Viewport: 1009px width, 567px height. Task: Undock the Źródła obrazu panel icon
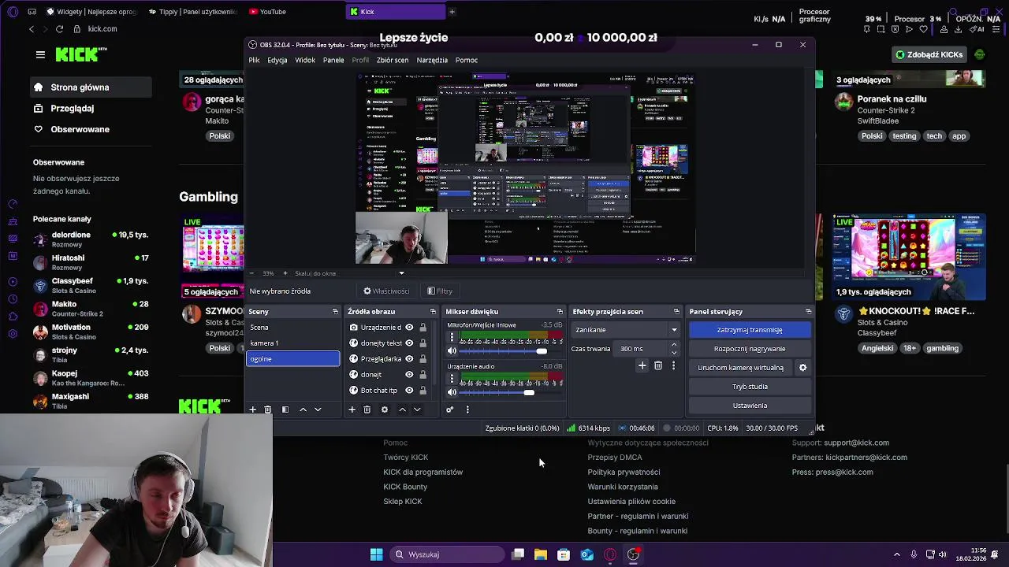pyautogui.click(x=433, y=312)
